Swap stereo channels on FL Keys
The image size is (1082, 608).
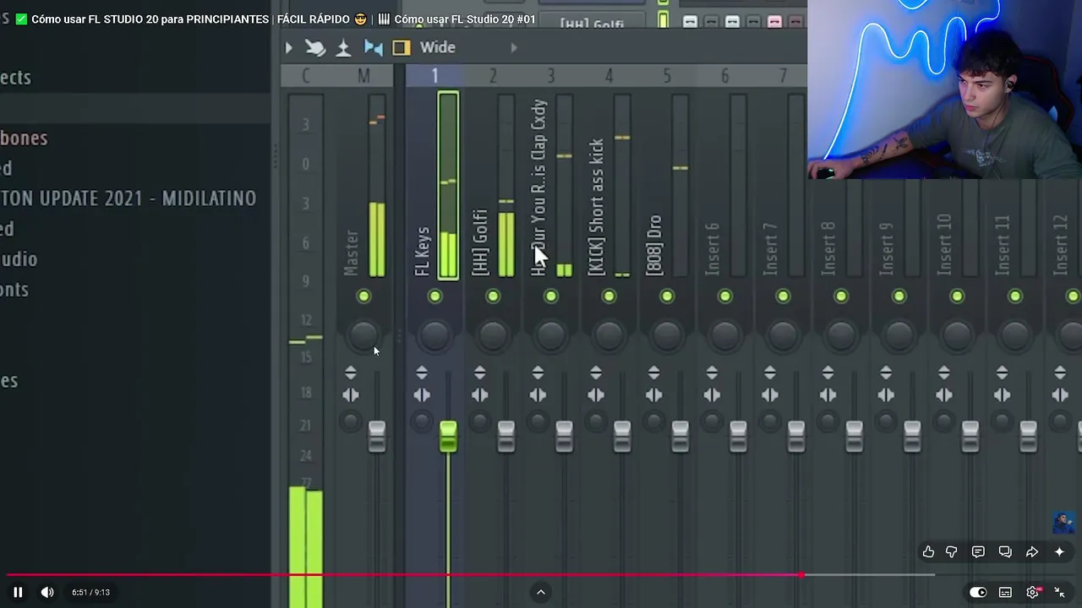click(x=422, y=395)
